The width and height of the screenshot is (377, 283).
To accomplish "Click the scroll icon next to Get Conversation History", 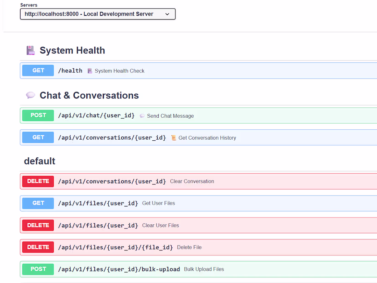I will 174,138.
